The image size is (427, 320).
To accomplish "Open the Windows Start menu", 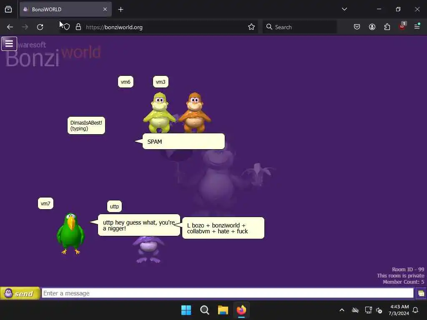I will point(186,310).
